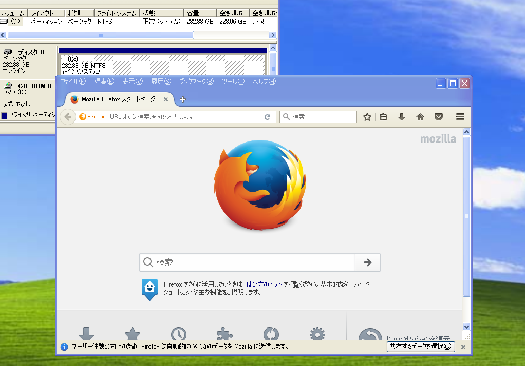Reload the current page
The width and height of the screenshot is (525, 366).
(x=268, y=117)
